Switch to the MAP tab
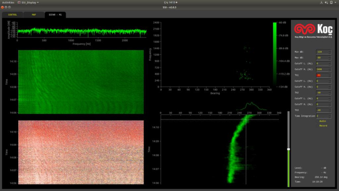 tap(34, 15)
